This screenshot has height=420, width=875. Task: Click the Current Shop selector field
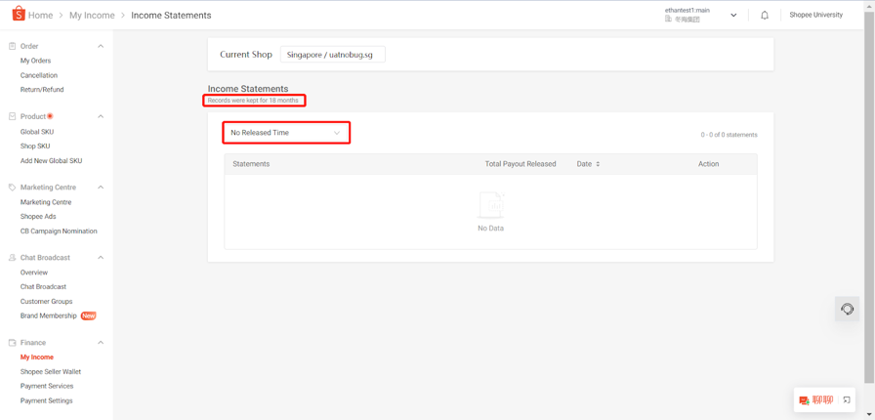(x=332, y=55)
